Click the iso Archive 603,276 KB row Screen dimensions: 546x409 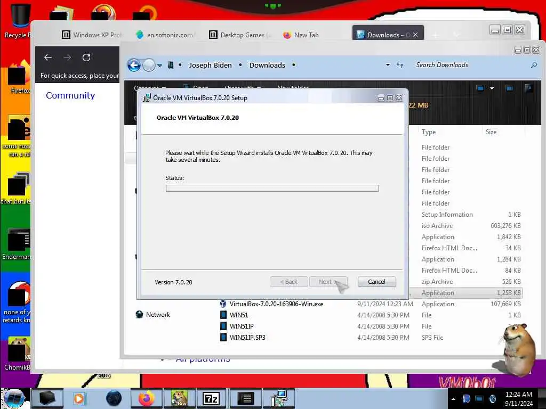point(471,226)
